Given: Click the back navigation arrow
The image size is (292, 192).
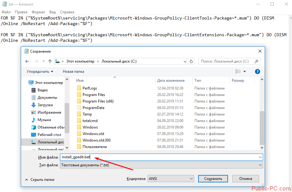Looking at the screenshot, I should point(27,61).
